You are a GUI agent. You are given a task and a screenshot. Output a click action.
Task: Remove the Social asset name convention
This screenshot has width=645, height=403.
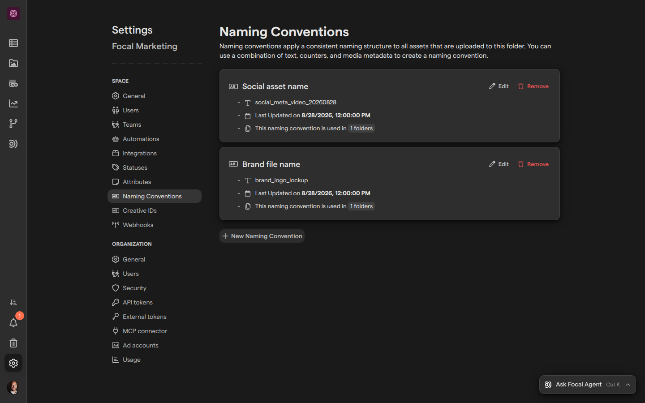click(533, 86)
